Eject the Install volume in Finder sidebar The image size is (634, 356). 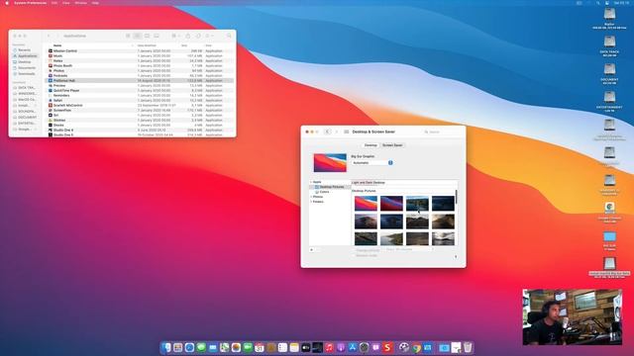click(36, 106)
